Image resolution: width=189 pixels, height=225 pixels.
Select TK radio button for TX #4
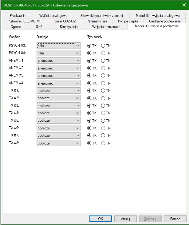[89, 113]
